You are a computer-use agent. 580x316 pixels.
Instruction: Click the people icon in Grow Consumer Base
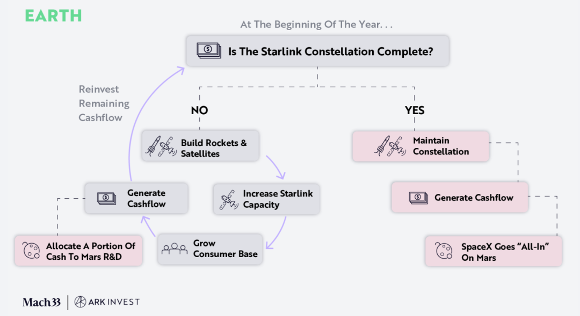click(175, 249)
